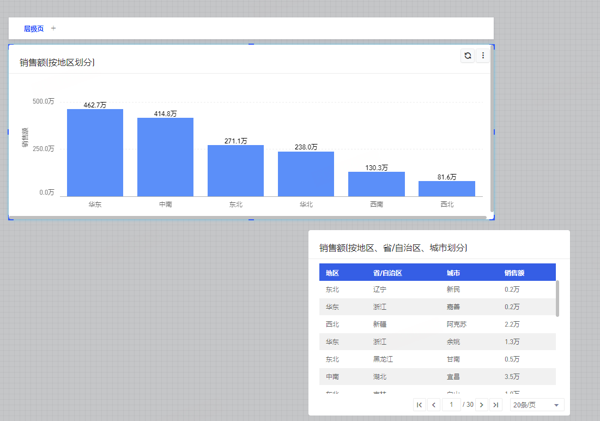Select the 阿克苏 table row

437,324
